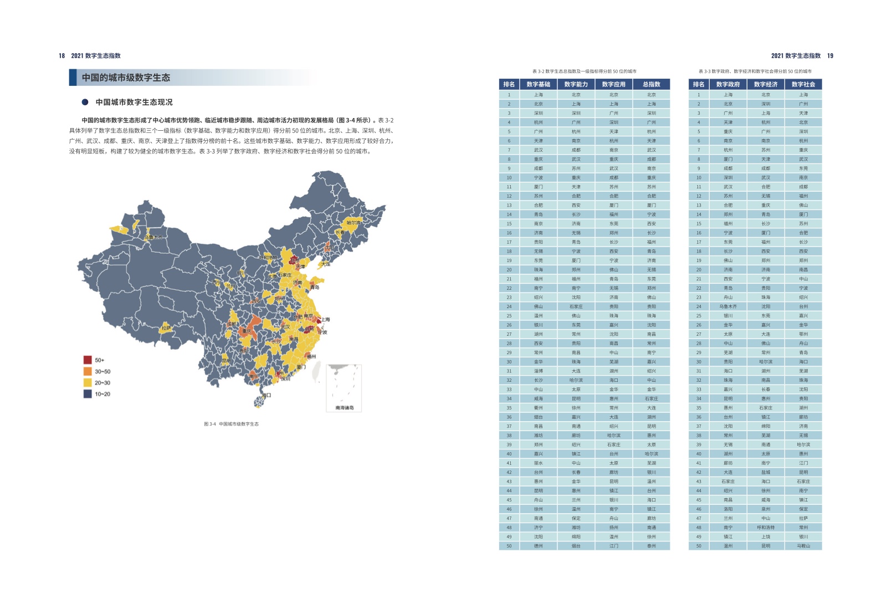The height and width of the screenshot is (609, 892).
Task: Click the 乌鲁木齐 label on the map
Action: point(153,237)
